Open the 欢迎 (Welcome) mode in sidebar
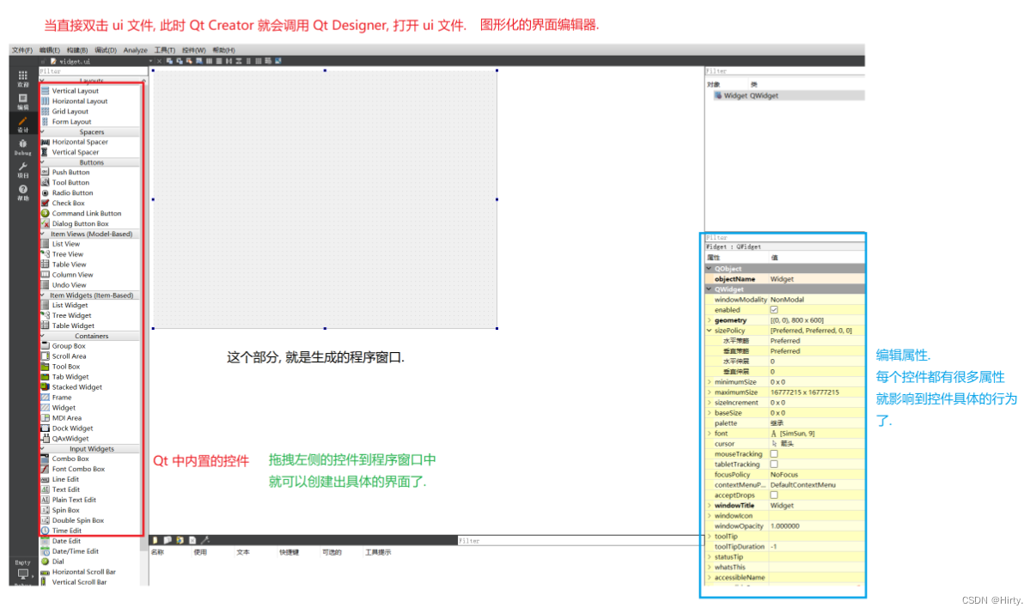This screenshot has width=1036, height=614. pyautogui.click(x=22, y=79)
